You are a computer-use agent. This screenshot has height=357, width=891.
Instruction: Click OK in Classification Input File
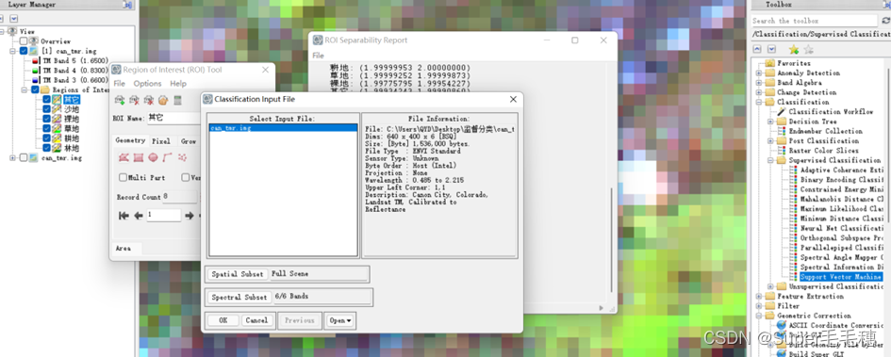[x=223, y=320]
